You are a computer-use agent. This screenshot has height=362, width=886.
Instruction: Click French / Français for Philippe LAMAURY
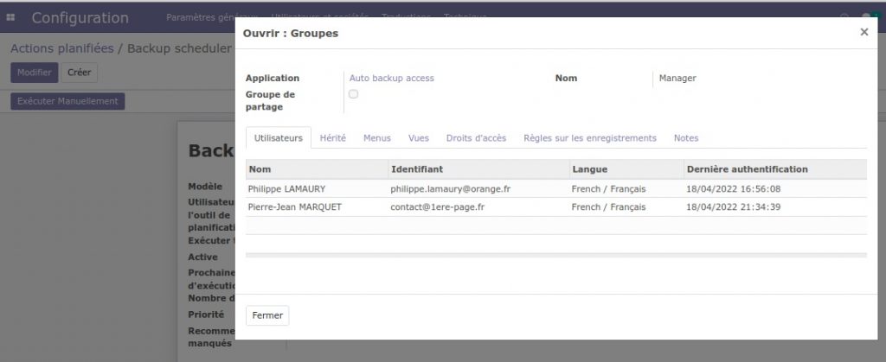tap(608, 189)
